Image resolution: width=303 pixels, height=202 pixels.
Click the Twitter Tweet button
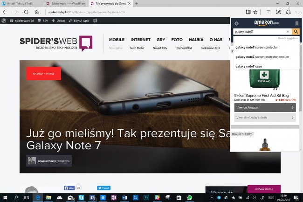pos(103,188)
